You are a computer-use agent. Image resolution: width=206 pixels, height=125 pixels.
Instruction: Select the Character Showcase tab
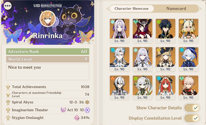131,8
